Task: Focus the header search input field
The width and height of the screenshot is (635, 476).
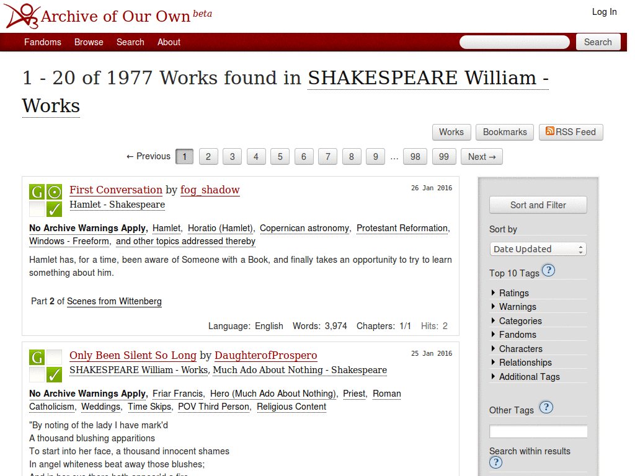Action: tap(514, 42)
